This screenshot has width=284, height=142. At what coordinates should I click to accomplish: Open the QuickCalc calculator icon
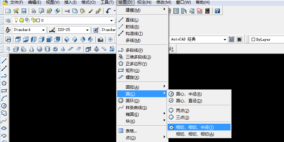207,11
